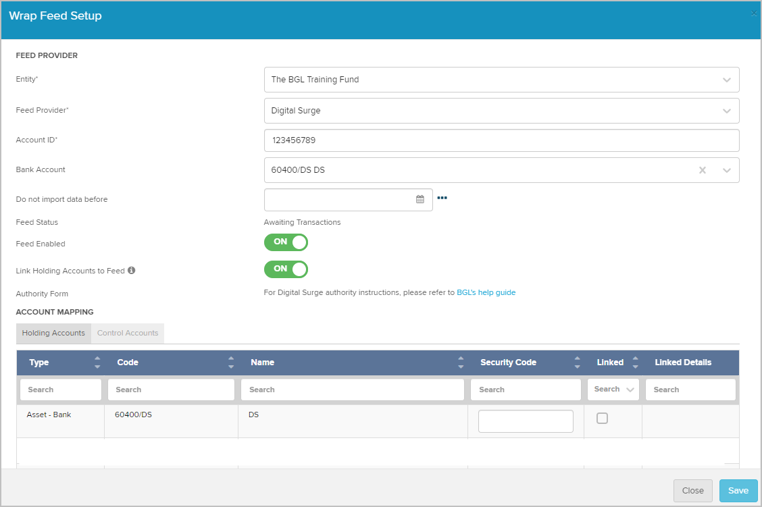The width and height of the screenshot is (762, 507).
Task: Sort table by Security Code arrows
Action: 577,363
